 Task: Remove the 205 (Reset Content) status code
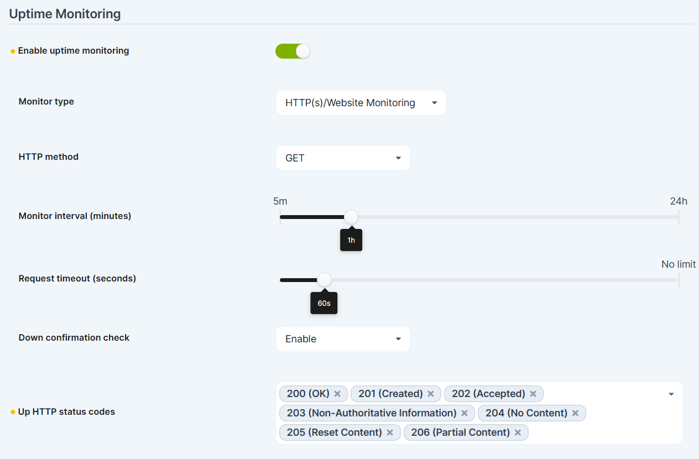(x=390, y=432)
